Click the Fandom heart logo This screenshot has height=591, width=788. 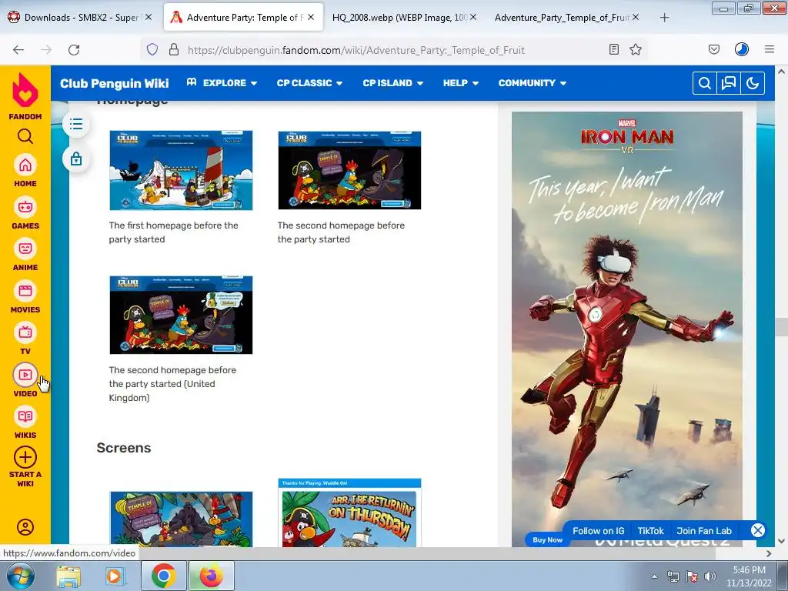tap(25, 91)
